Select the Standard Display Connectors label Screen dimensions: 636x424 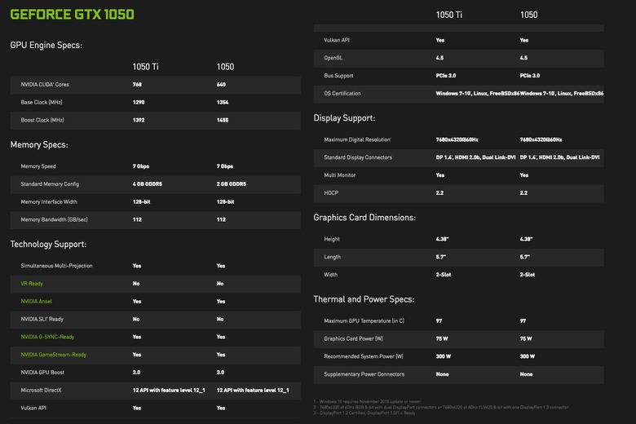[x=358, y=157]
